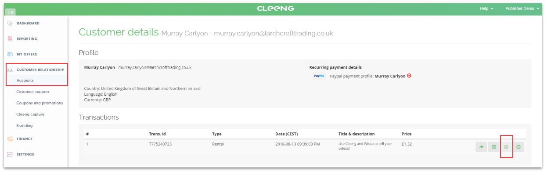
Task: Open the Settings menu section
Action: coord(25,154)
